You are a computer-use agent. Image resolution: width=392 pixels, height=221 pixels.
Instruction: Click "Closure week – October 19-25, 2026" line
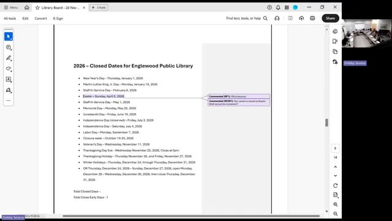(x=108, y=138)
